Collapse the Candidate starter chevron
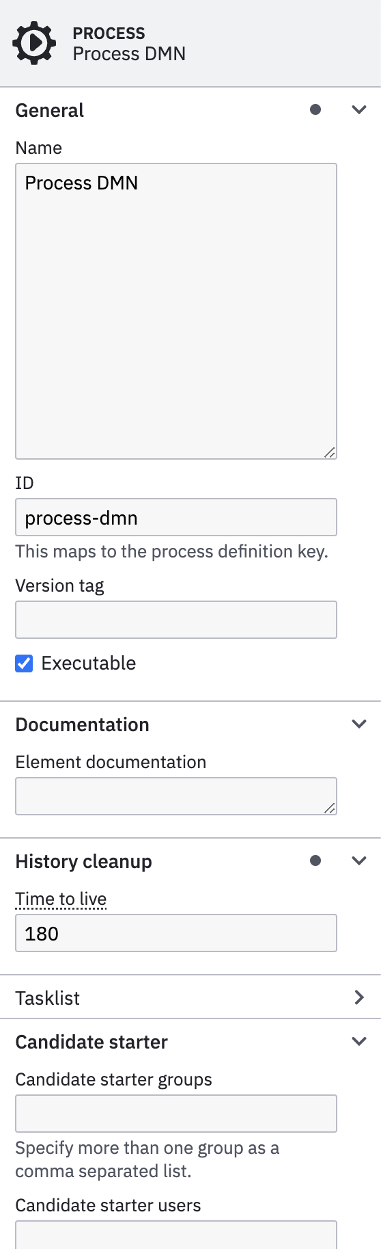This screenshot has width=381, height=1249. [359, 1041]
